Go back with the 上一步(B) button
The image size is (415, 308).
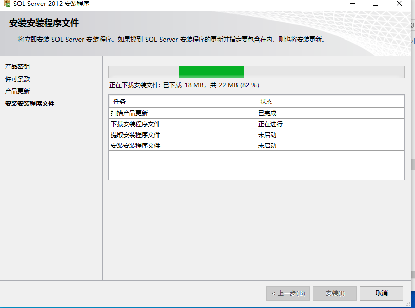[288, 293]
